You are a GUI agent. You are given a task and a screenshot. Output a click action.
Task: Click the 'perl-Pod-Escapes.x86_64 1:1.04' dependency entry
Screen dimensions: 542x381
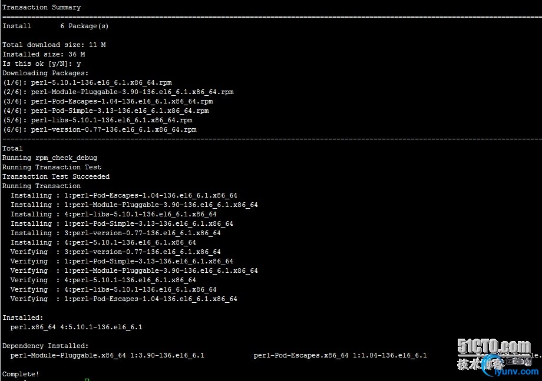[340, 356]
